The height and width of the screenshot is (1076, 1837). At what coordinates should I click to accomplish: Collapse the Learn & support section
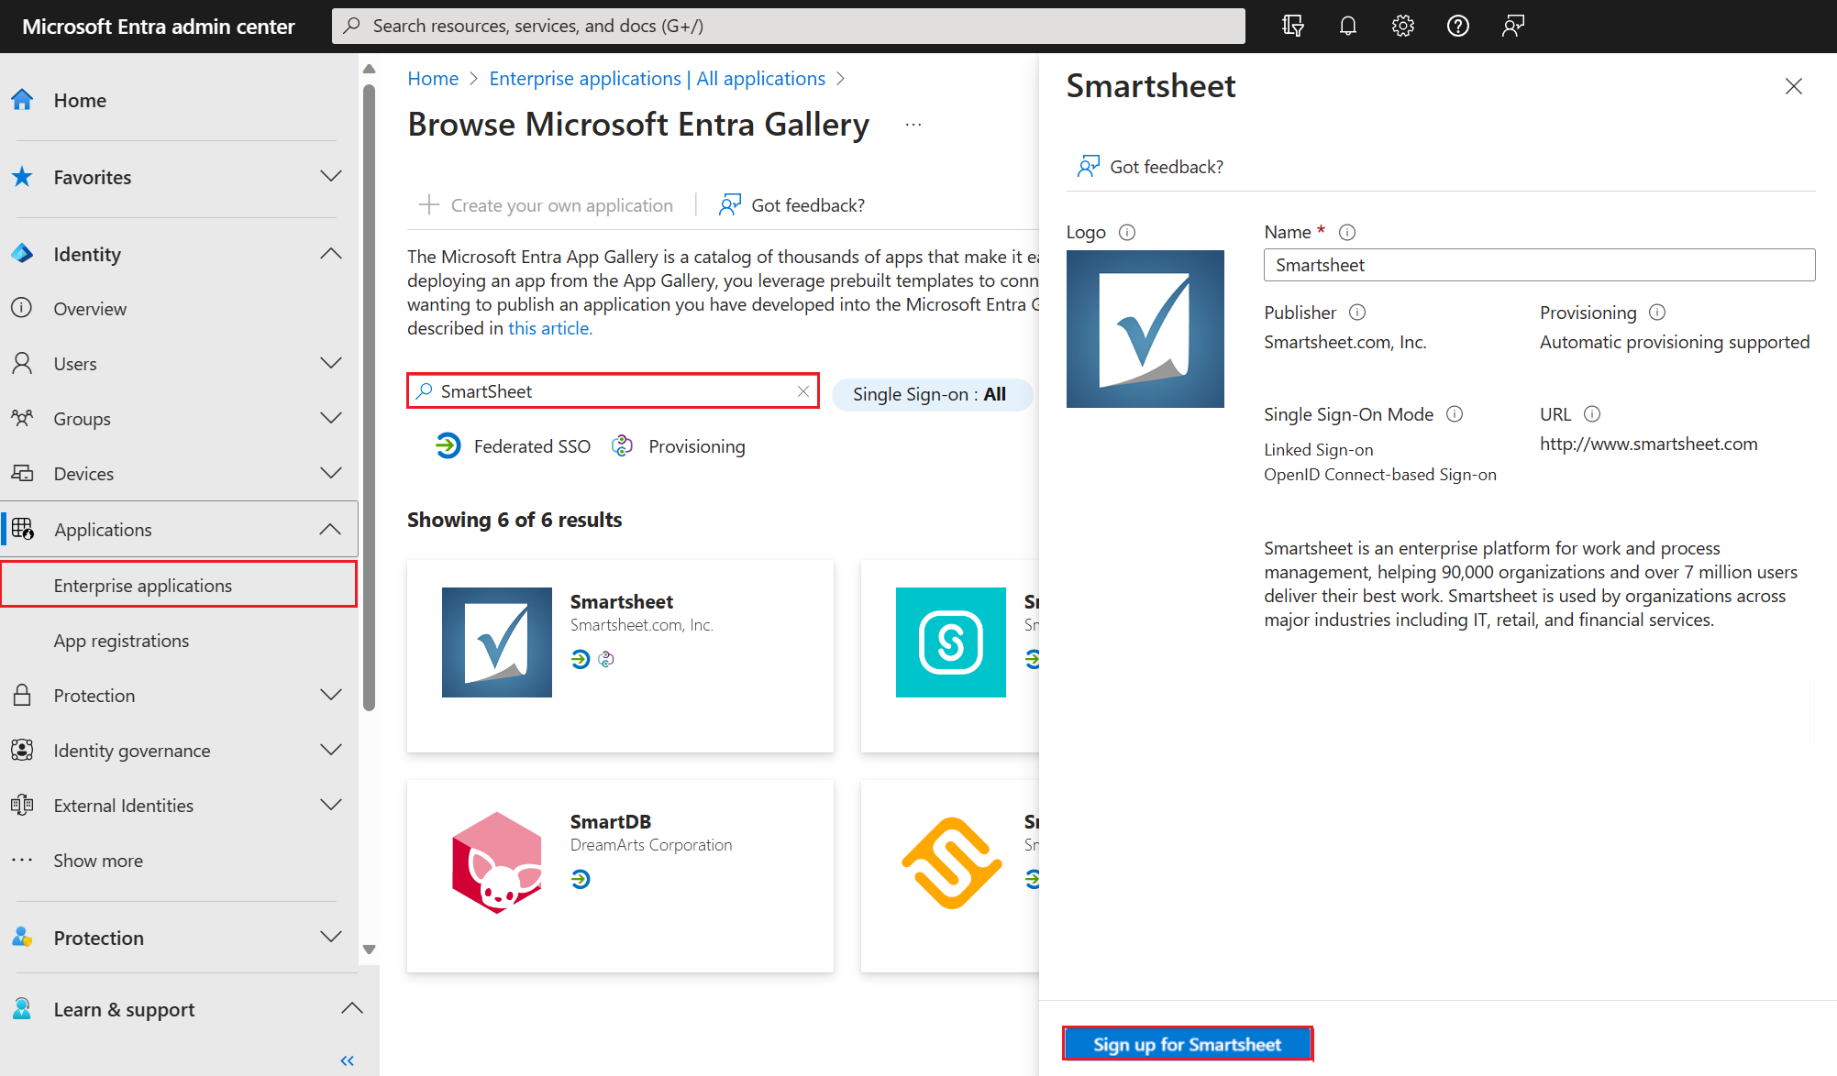pyautogui.click(x=351, y=1009)
